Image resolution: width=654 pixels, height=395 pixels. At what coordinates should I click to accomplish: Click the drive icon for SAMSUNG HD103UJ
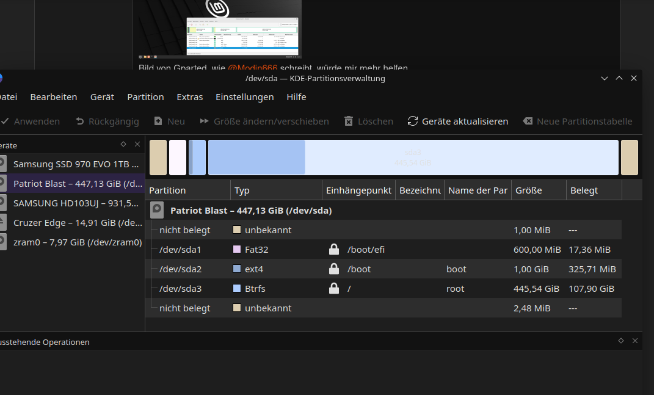[x=2, y=203]
